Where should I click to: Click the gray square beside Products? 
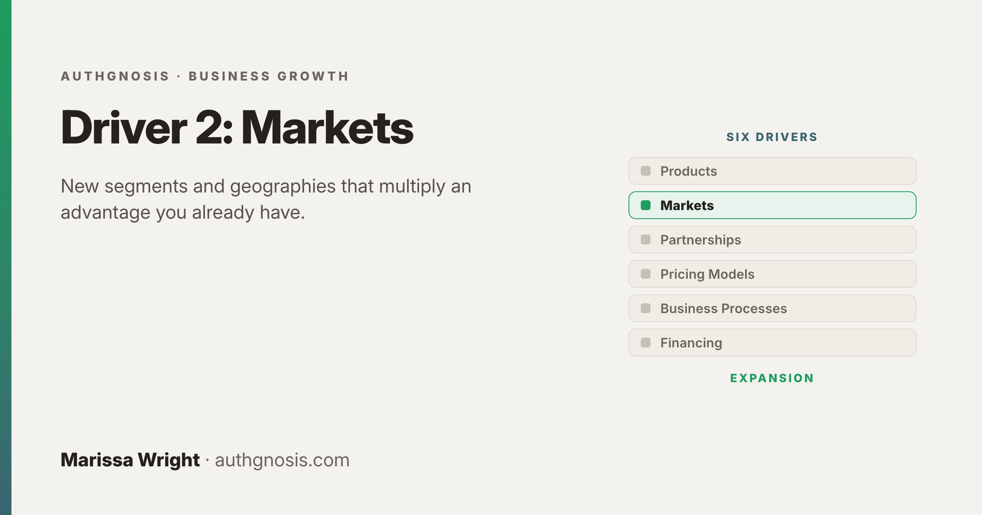point(646,171)
